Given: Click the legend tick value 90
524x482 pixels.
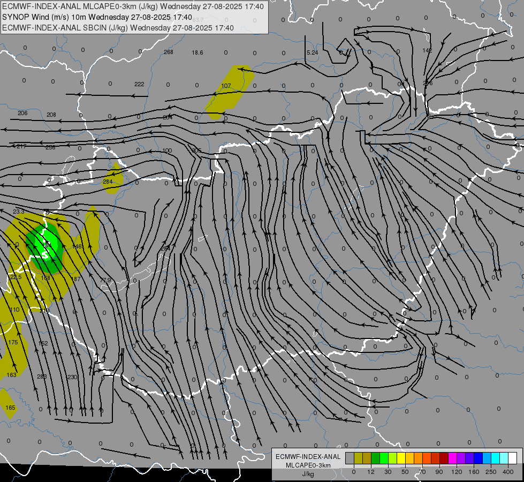Looking at the screenshot, I should click(439, 472).
